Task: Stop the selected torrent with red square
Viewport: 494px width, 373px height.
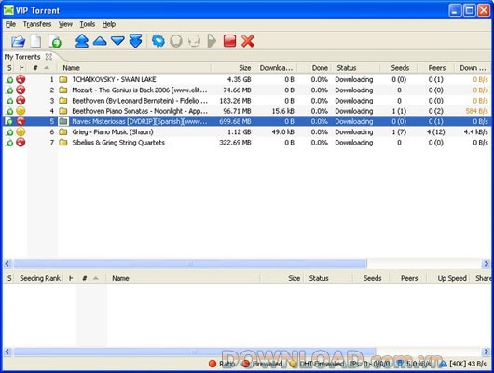Action: click(229, 41)
